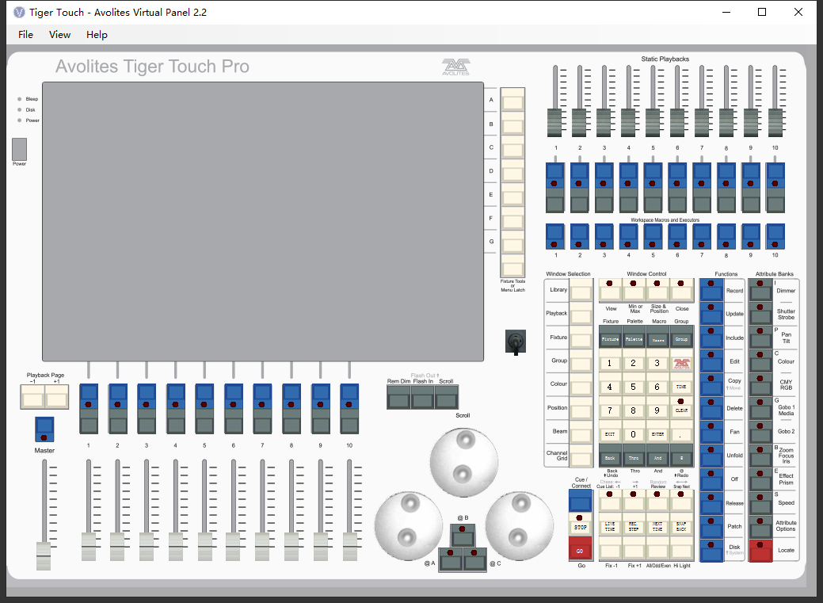The height and width of the screenshot is (603, 823).
Task: Toggle Workspace Macros executor button 10
Action: click(775, 236)
